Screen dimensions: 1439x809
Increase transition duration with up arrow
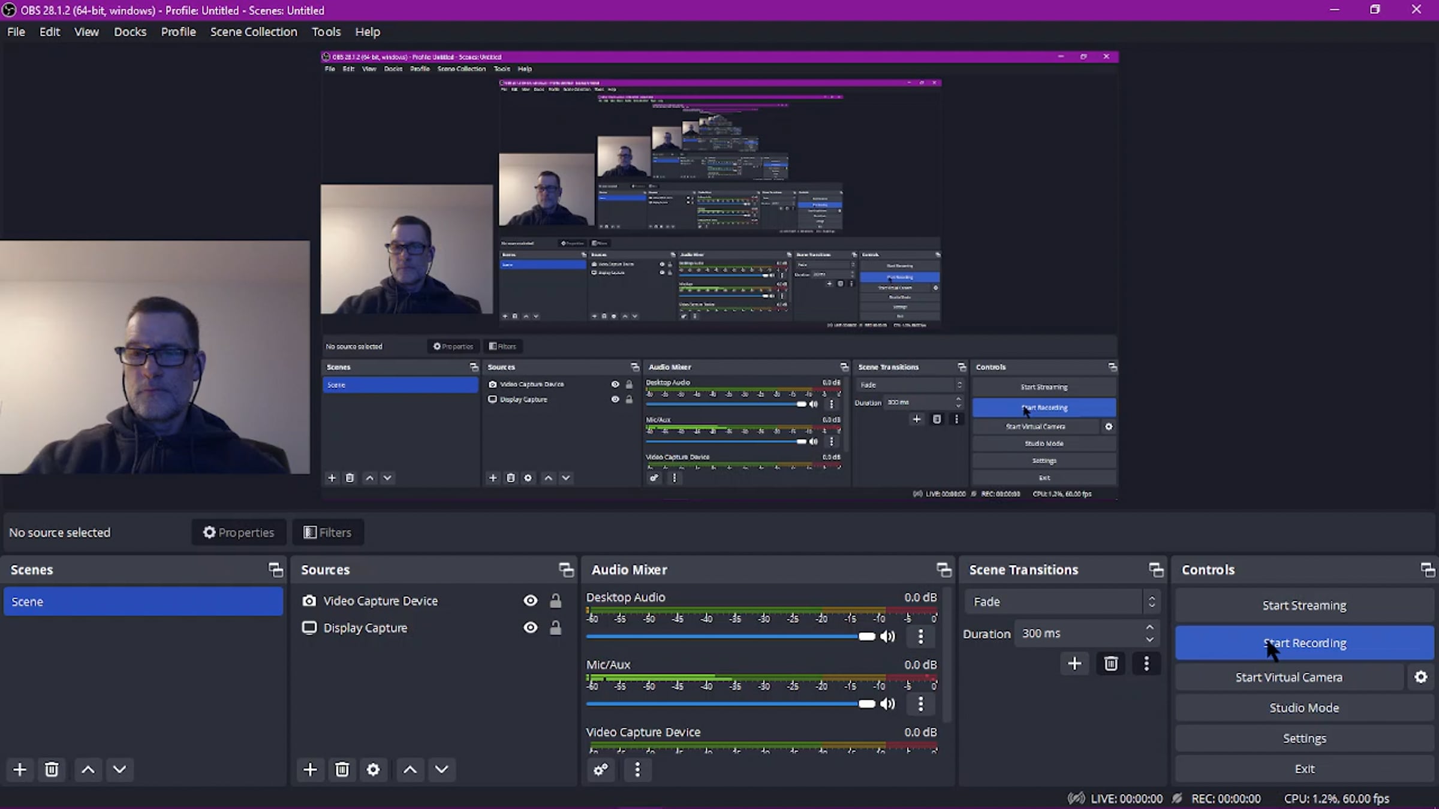coord(1149,627)
